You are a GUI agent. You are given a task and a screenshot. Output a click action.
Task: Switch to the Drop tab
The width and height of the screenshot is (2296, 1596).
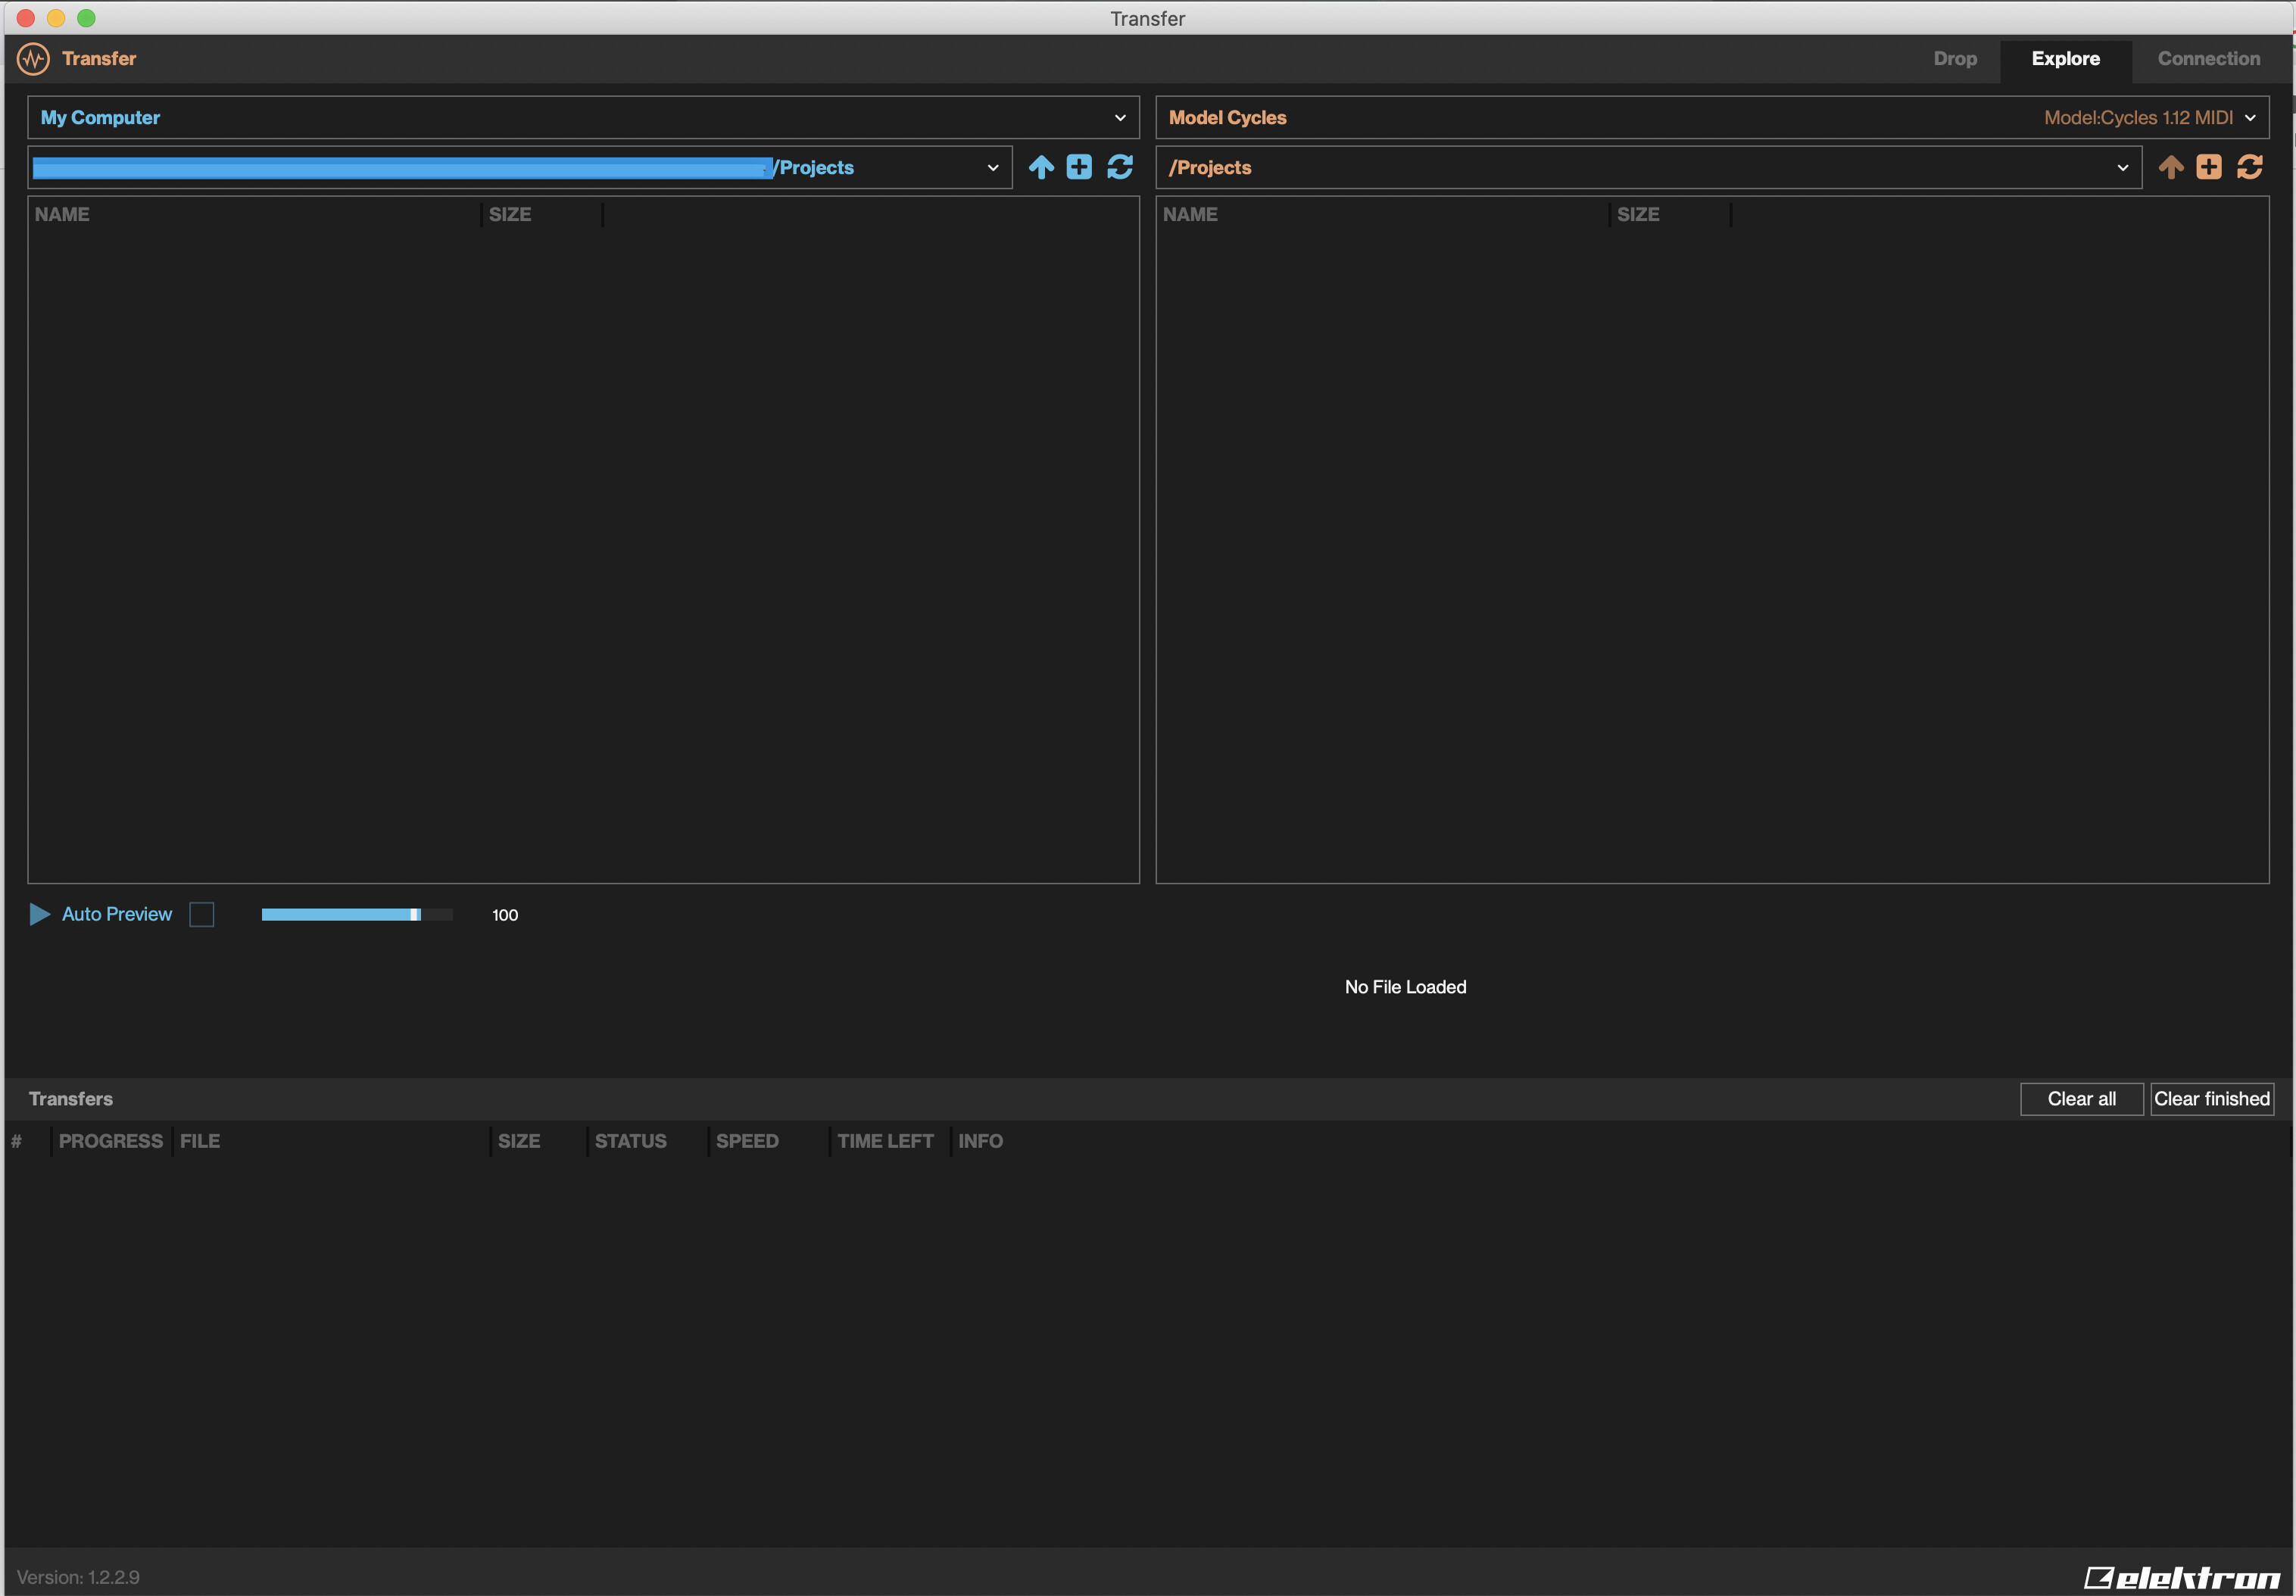1955,59
